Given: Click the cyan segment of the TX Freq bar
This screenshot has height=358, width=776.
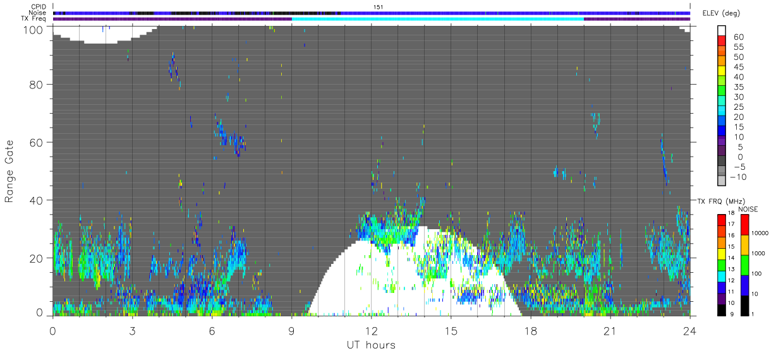Looking at the screenshot, I should [438, 18].
